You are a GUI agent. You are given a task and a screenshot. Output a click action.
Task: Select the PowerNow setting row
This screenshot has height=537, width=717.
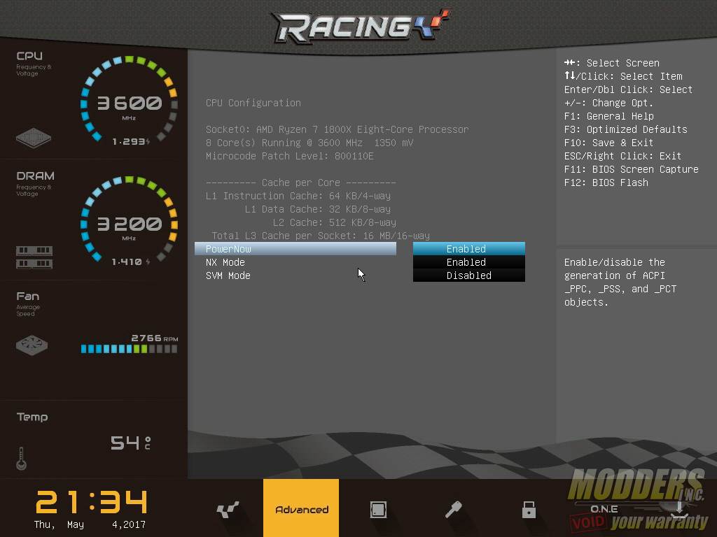(x=295, y=249)
